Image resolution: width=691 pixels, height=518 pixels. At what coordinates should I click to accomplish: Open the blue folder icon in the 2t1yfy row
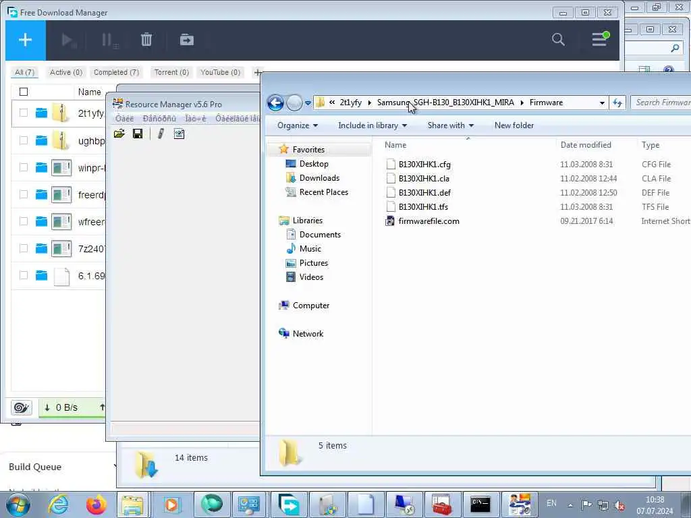pos(41,113)
